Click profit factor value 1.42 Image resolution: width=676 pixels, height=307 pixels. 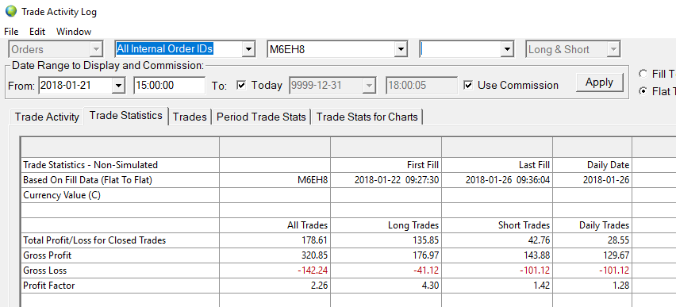[497, 286]
